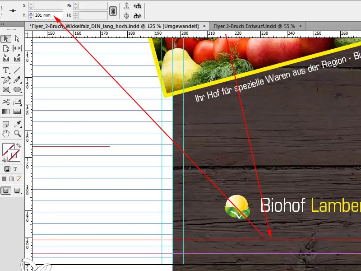Select the Eyedropper tool
Screen dimensions: 361x271
pos(17,124)
